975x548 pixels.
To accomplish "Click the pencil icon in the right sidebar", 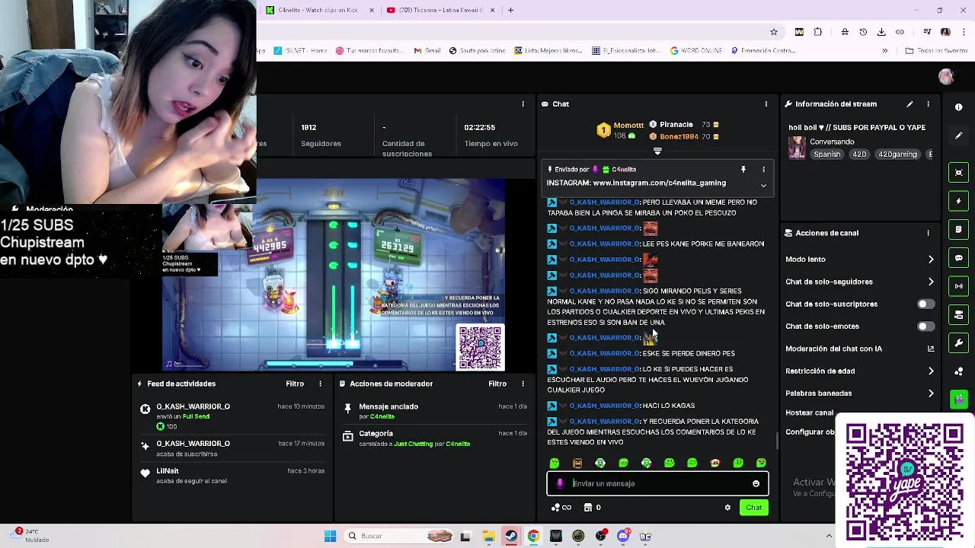I will click(959, 135).
